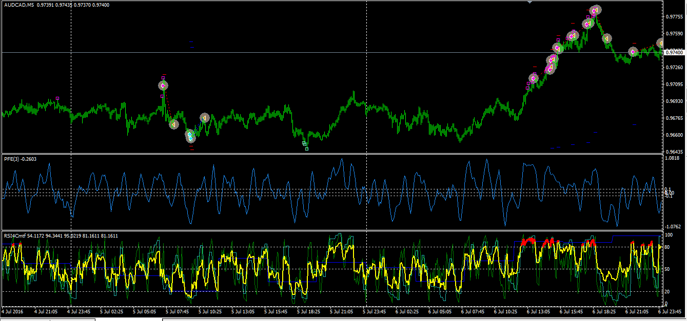Viewport: 687px width, 321px height.
Task: Select the lone magenta square on 4 Jul
Action: [57, 98]
